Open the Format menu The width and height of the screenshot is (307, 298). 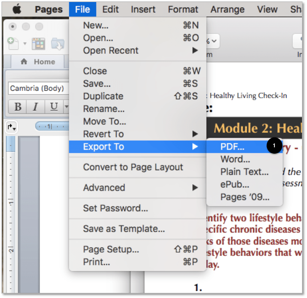(x=183, y=9)
